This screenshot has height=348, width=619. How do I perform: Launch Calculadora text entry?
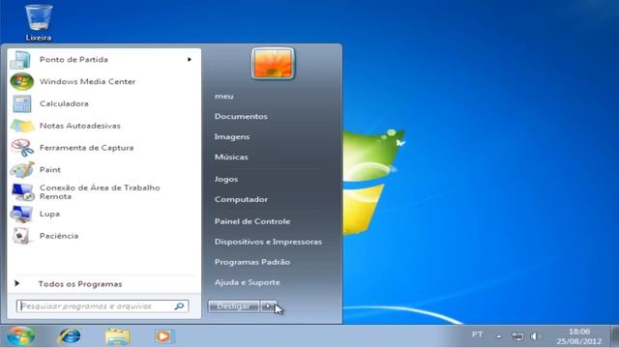[64, 103]
